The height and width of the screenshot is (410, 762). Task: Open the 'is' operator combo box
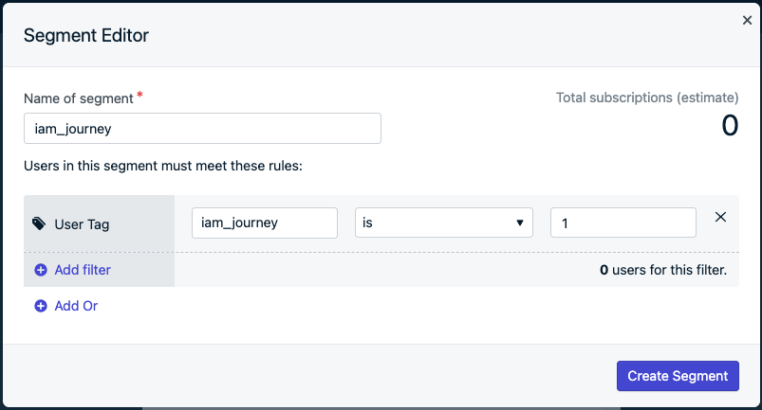[x=444, y=223]
